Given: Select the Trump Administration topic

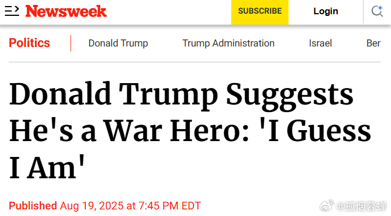Looking at the screenshot, I should click(229, 43).
